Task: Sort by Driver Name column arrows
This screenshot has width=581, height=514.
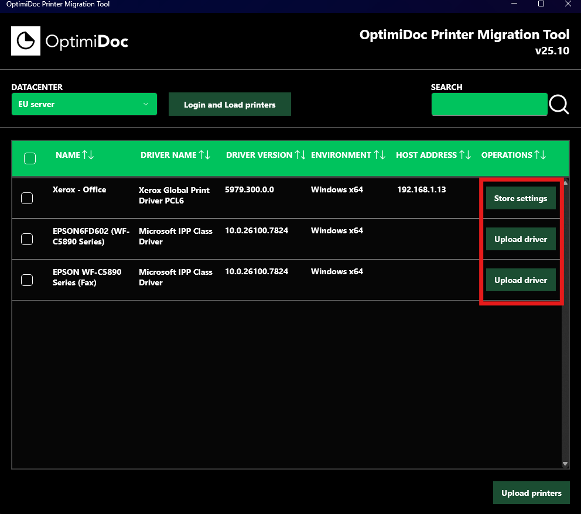Action: (204, 155)
